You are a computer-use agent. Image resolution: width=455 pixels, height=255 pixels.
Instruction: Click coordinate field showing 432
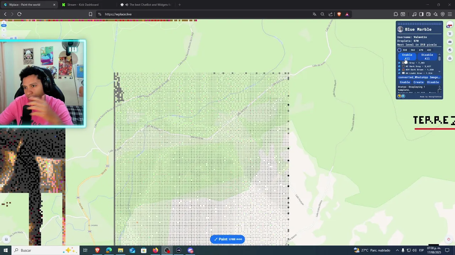(x=429, y=50)
